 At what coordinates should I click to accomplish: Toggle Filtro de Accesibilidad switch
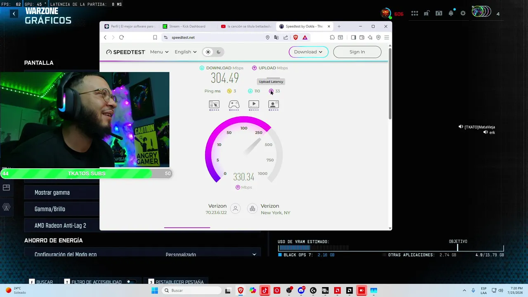click(131, 282)
